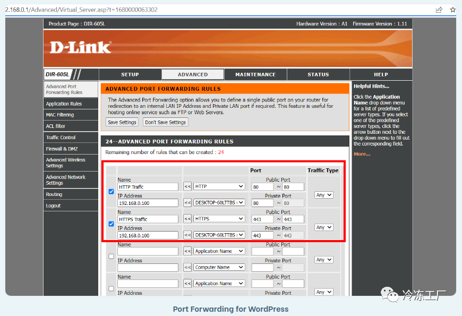Click the Don't Save Settings button
462x316 pixels.
(x=165, y=122)
